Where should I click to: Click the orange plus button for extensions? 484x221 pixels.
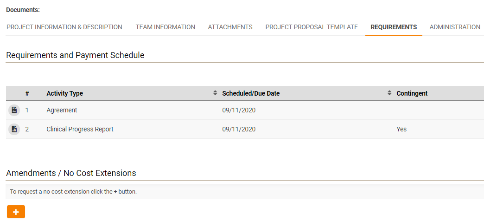[16, 212]
